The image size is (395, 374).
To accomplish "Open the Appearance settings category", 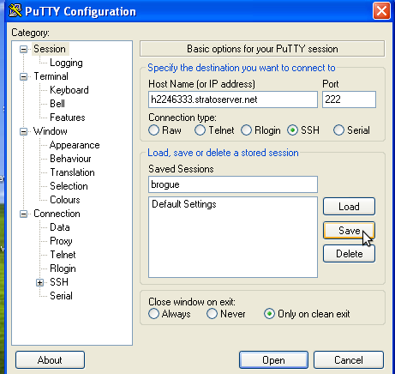I will point(75,145).
